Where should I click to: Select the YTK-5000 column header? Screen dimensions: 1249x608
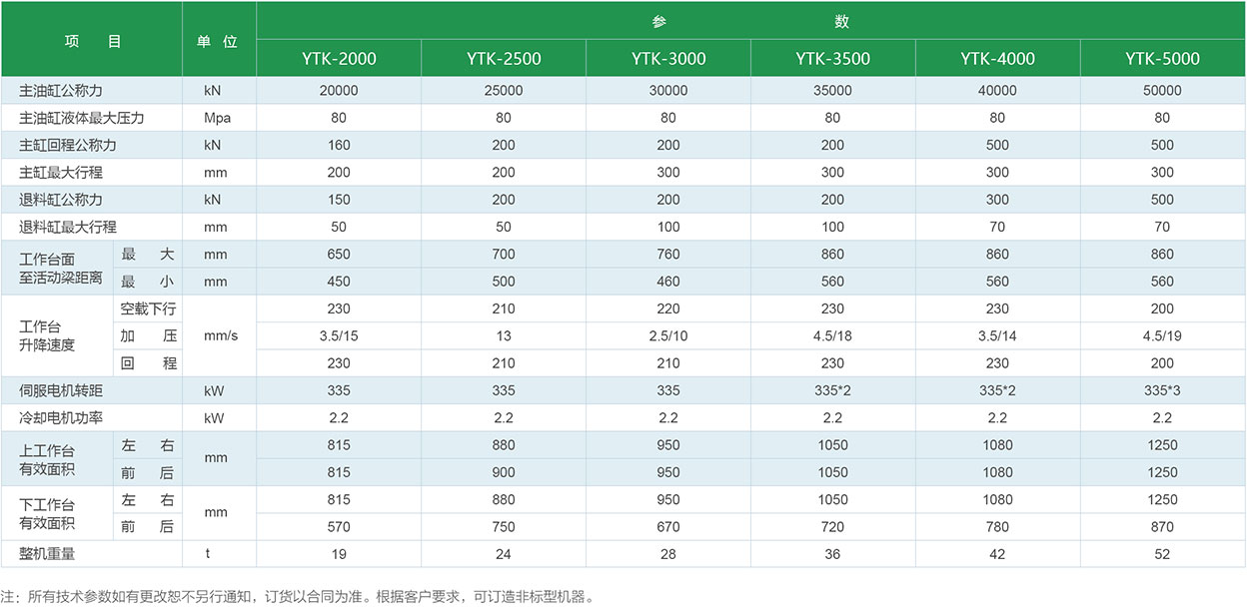[x=1162, y=58]
